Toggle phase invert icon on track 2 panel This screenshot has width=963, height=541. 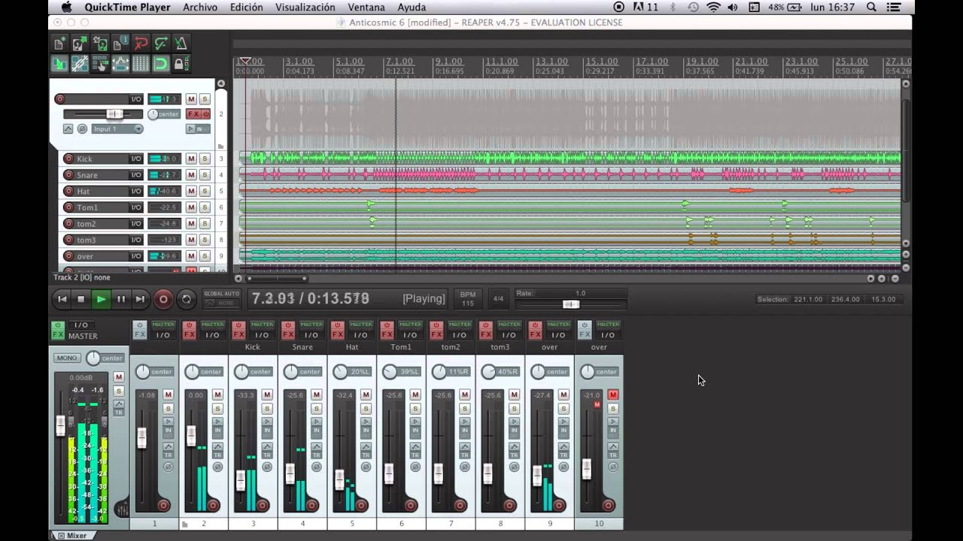(x=82, y=129)
